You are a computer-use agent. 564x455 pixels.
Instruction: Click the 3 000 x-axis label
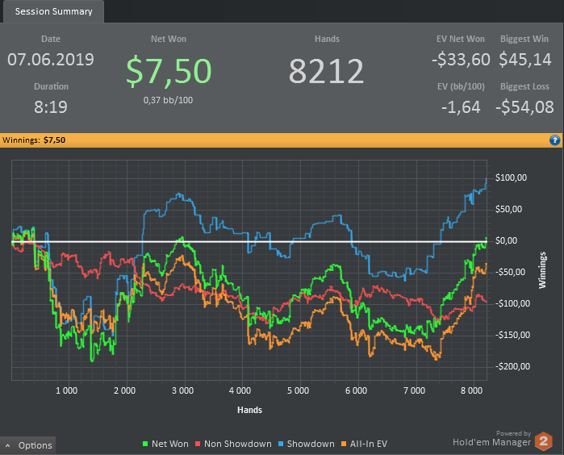click(182, 390)
